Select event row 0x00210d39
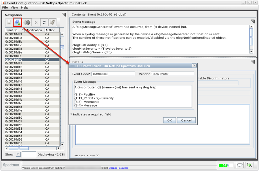Viewport: 259px width, 171px height. (x=32, y=34)
